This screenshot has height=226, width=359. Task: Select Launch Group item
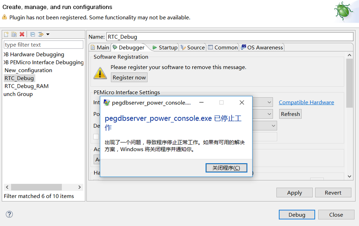18,94
